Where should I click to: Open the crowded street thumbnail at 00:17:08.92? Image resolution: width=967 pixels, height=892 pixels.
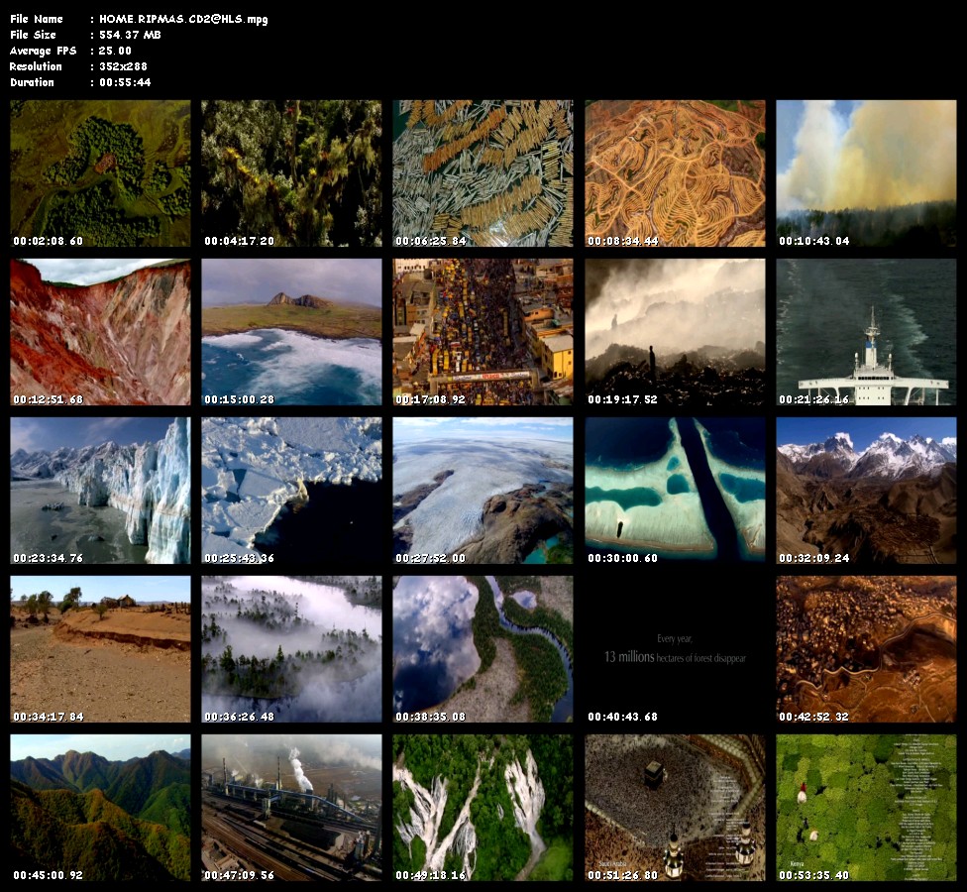tap(483, 332)
